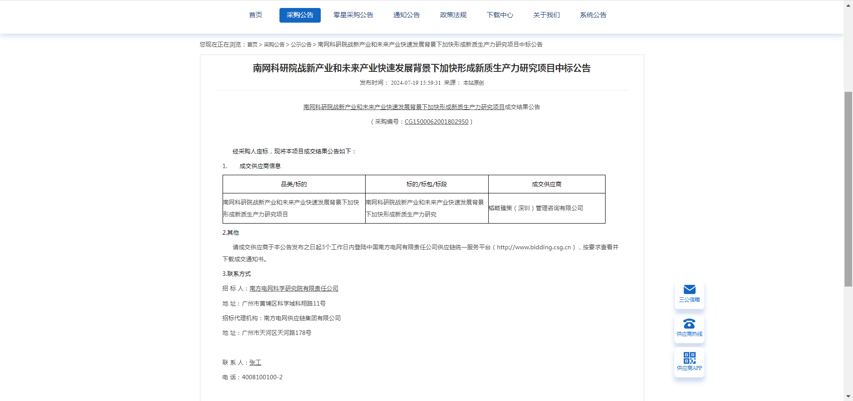Click the 首页 breadcrumb link
This screenshot has height=401, width=853.
pos(252,44)
